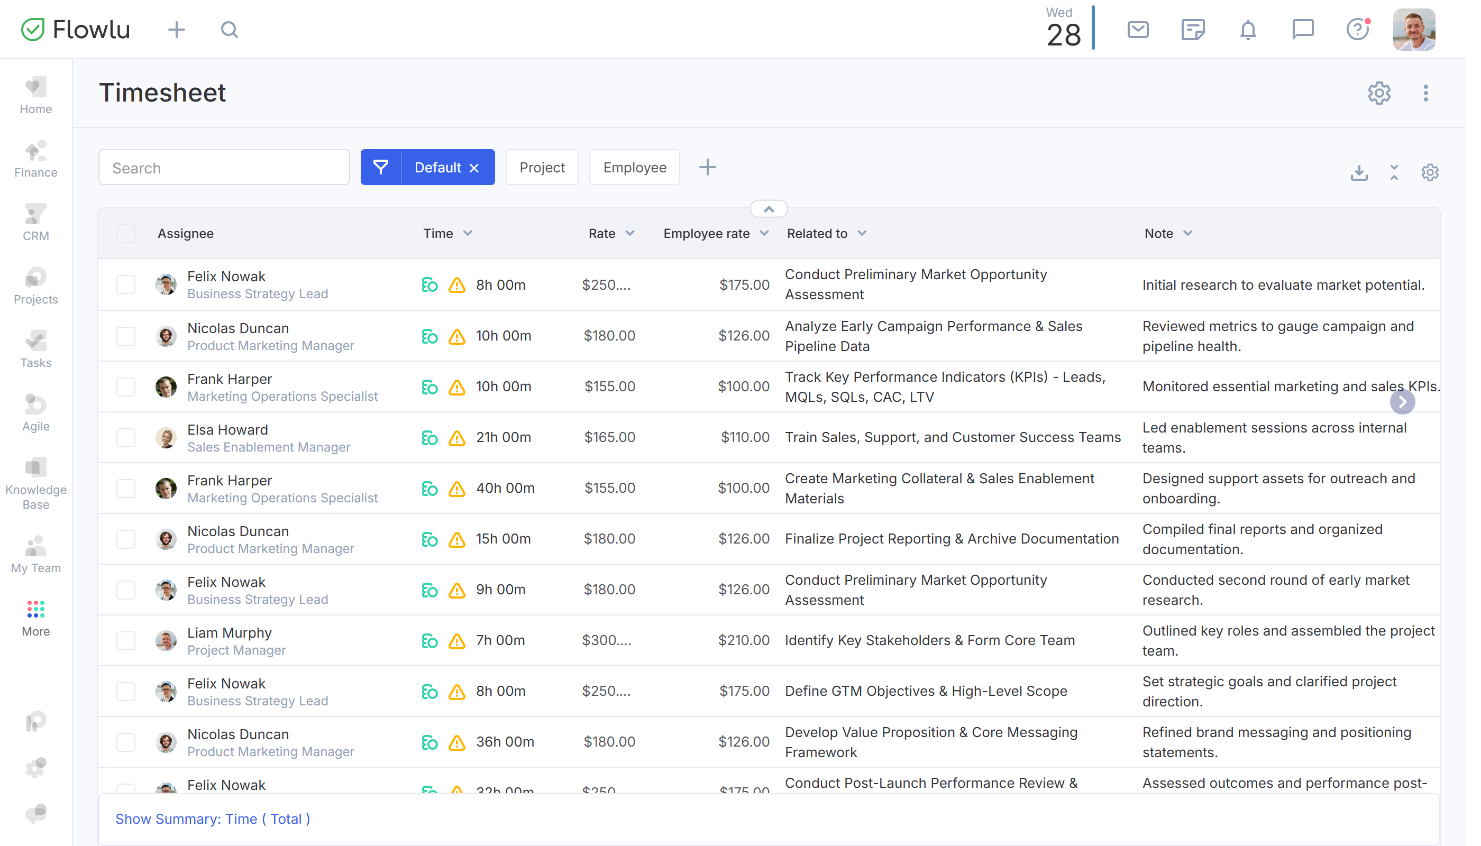Image resolution: width=1481 pixels, height=846 pixels.
Task: Click into the Search field
Action: 224,168
